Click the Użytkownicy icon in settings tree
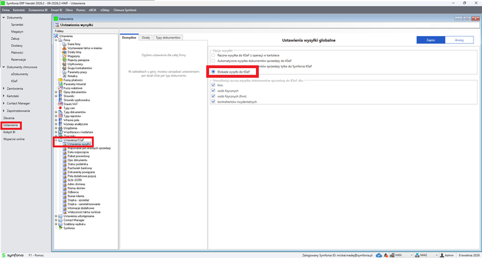Image resolution: width=482 pixels, height=258 pixels. [x=64, y=64]
